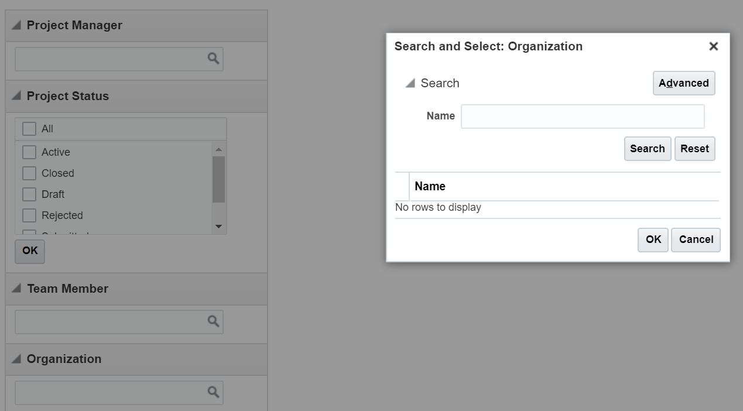Click the Organization search magnifier icon
This screenshot has height=411, width=743.
pos(213,392)
